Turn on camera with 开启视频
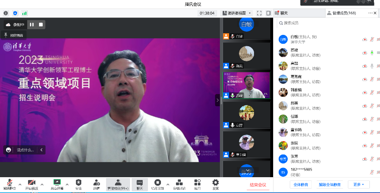The width and height of the screenshot is (380, 193). [32, 184]
